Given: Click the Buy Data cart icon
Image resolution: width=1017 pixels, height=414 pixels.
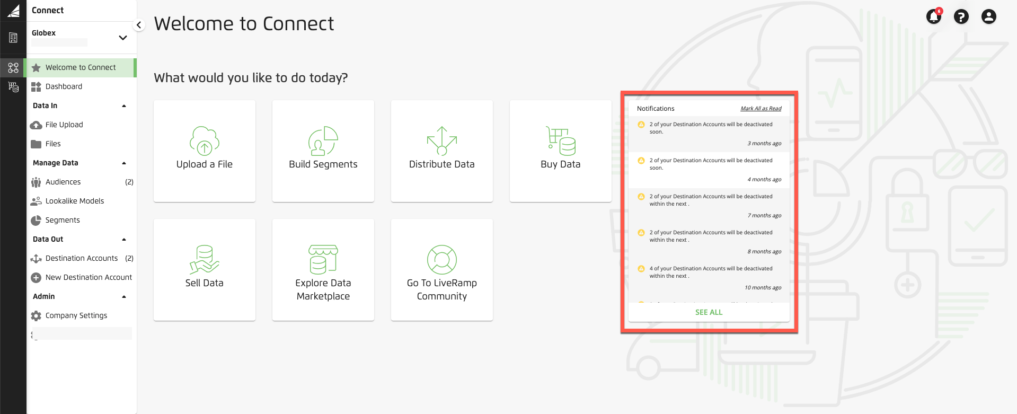Looking at the screenshot, I should click(x=561, y=140).
